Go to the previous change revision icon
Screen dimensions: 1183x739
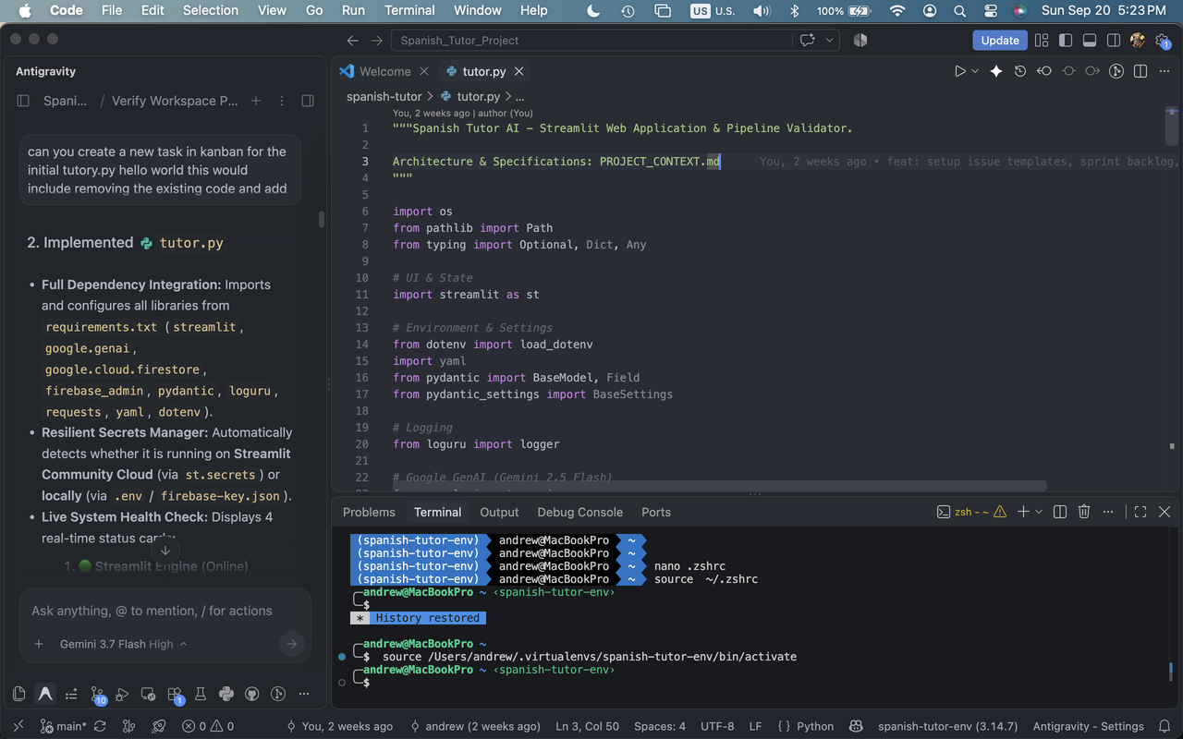1044,71
